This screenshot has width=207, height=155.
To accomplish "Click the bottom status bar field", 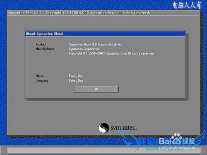I will click(104, 150).
